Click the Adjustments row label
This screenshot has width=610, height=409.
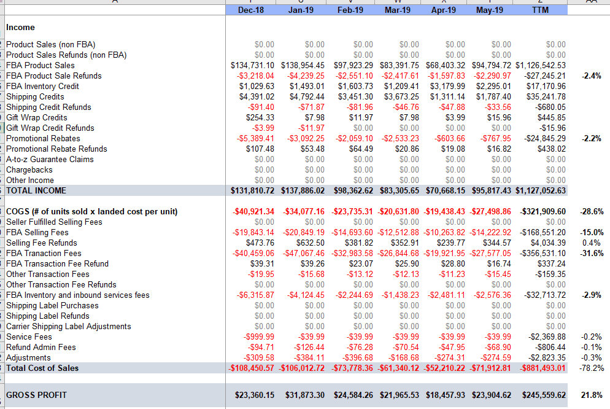[28, 358]
